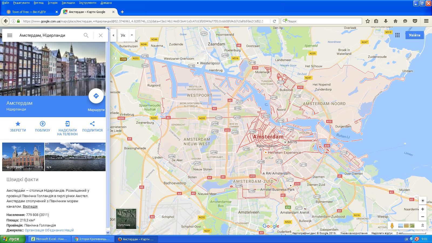Click the UK language indicator in tray
Viewport: 432px width, 243px height.
coord(406,239)
